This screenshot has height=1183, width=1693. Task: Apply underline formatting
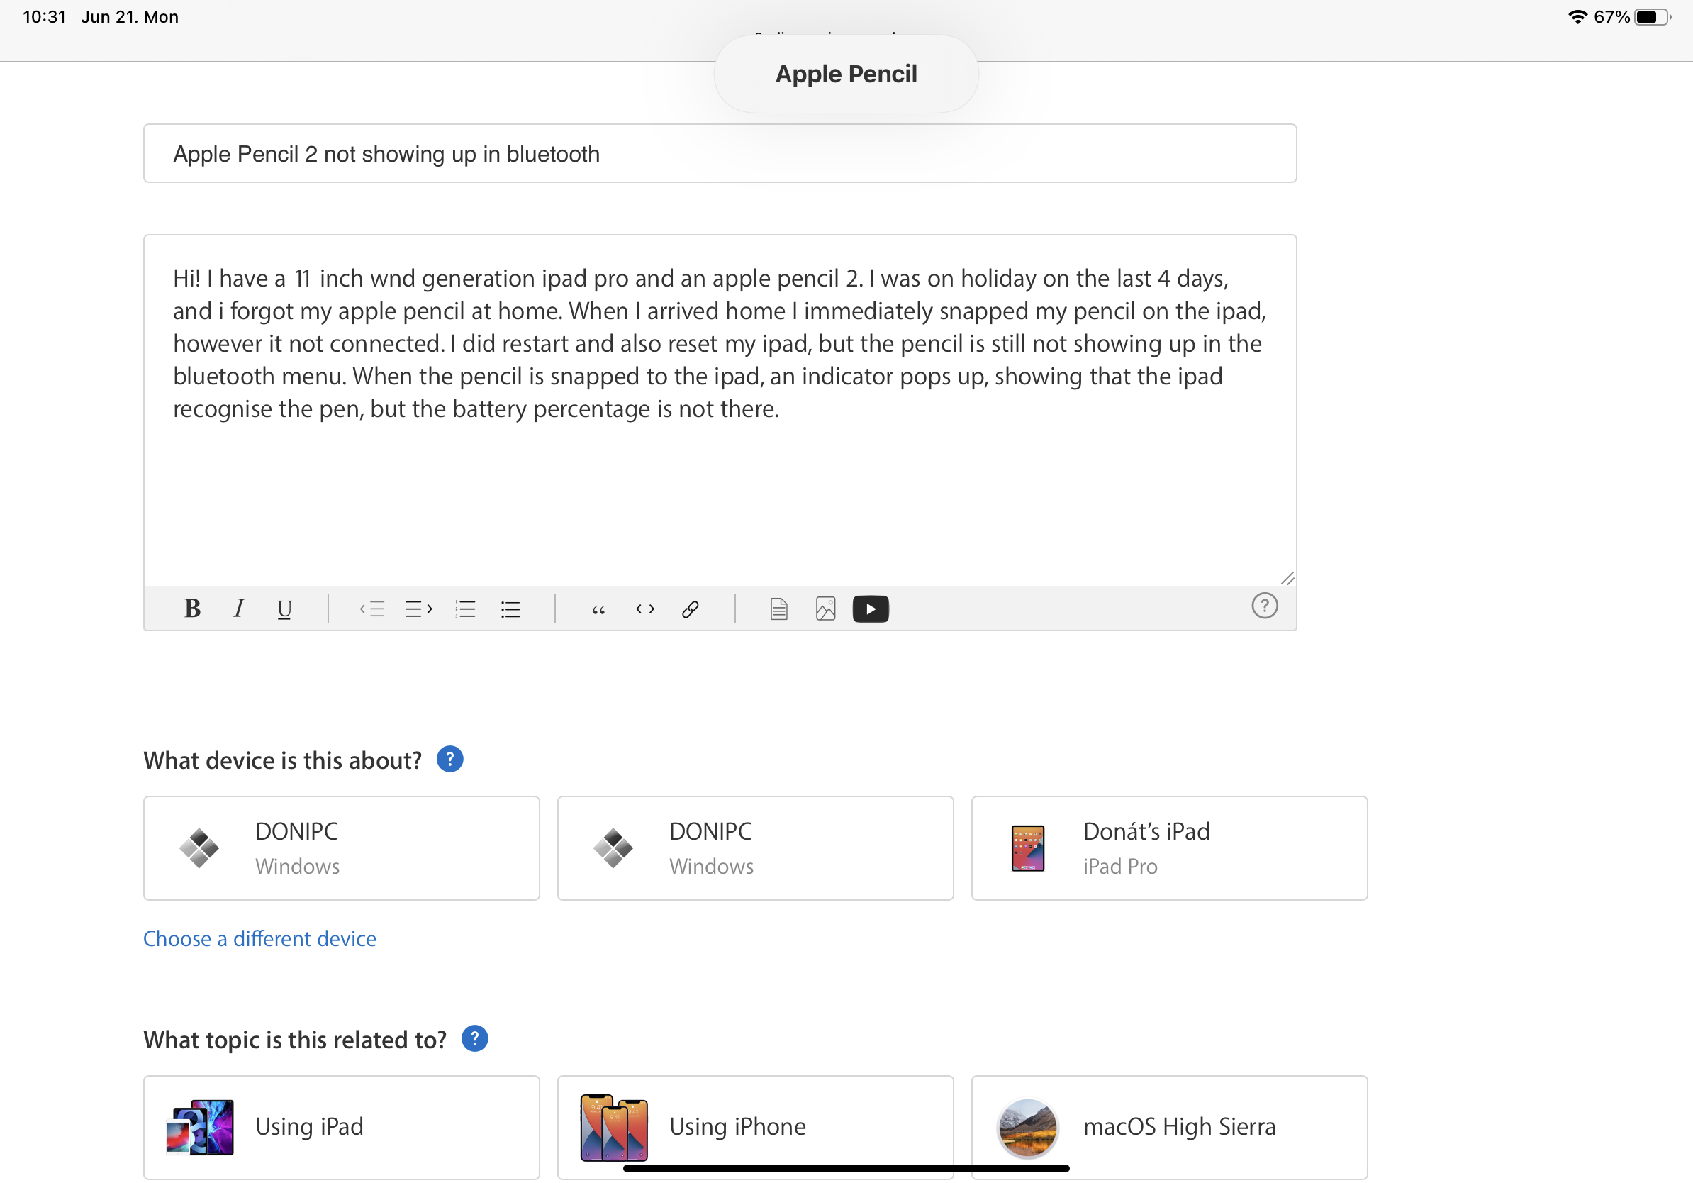click(284, 609)
